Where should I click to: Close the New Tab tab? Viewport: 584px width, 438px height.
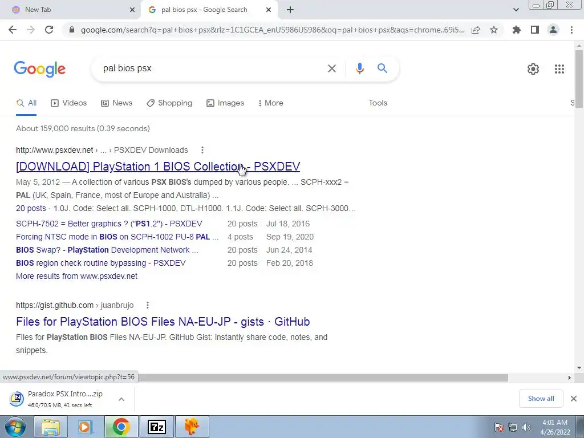pyautogui.click(x=132, y=10)
